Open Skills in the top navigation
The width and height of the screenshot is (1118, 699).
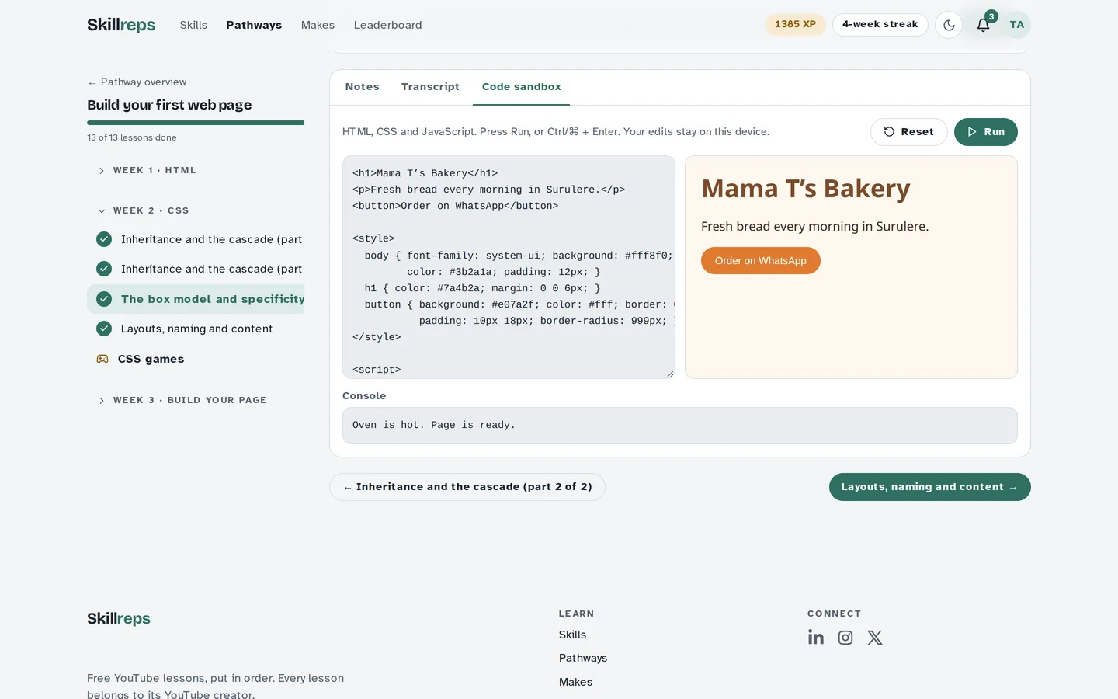pos(193,25)
